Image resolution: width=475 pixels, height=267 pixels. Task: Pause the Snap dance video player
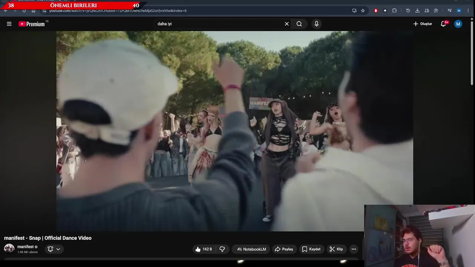coord(235,131)
